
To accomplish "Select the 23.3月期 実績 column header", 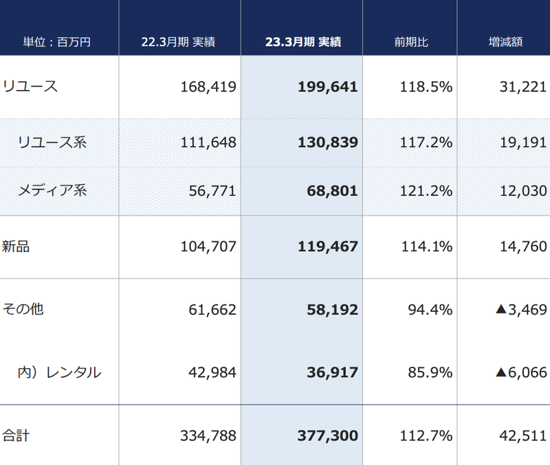I will click(303, 42).
